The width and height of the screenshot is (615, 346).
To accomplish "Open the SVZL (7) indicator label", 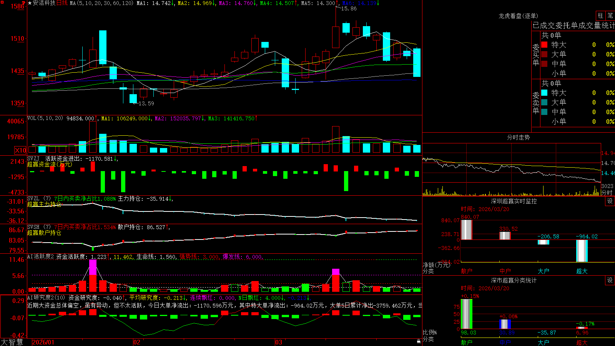I will point(39,199).
